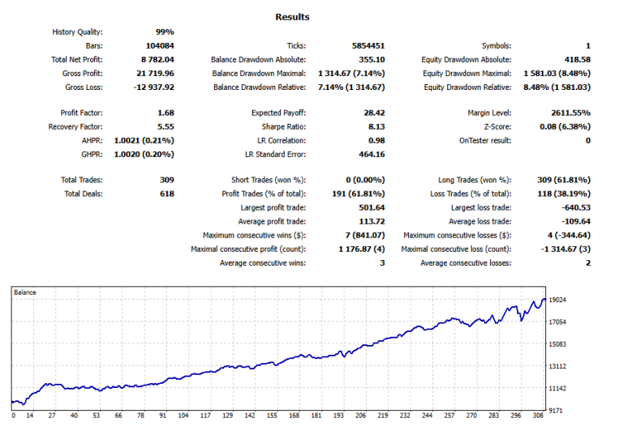The height and width of the screenshot is (435, 623).
Task: Click the Short Trades (won %) label
Action: [269, 180]
